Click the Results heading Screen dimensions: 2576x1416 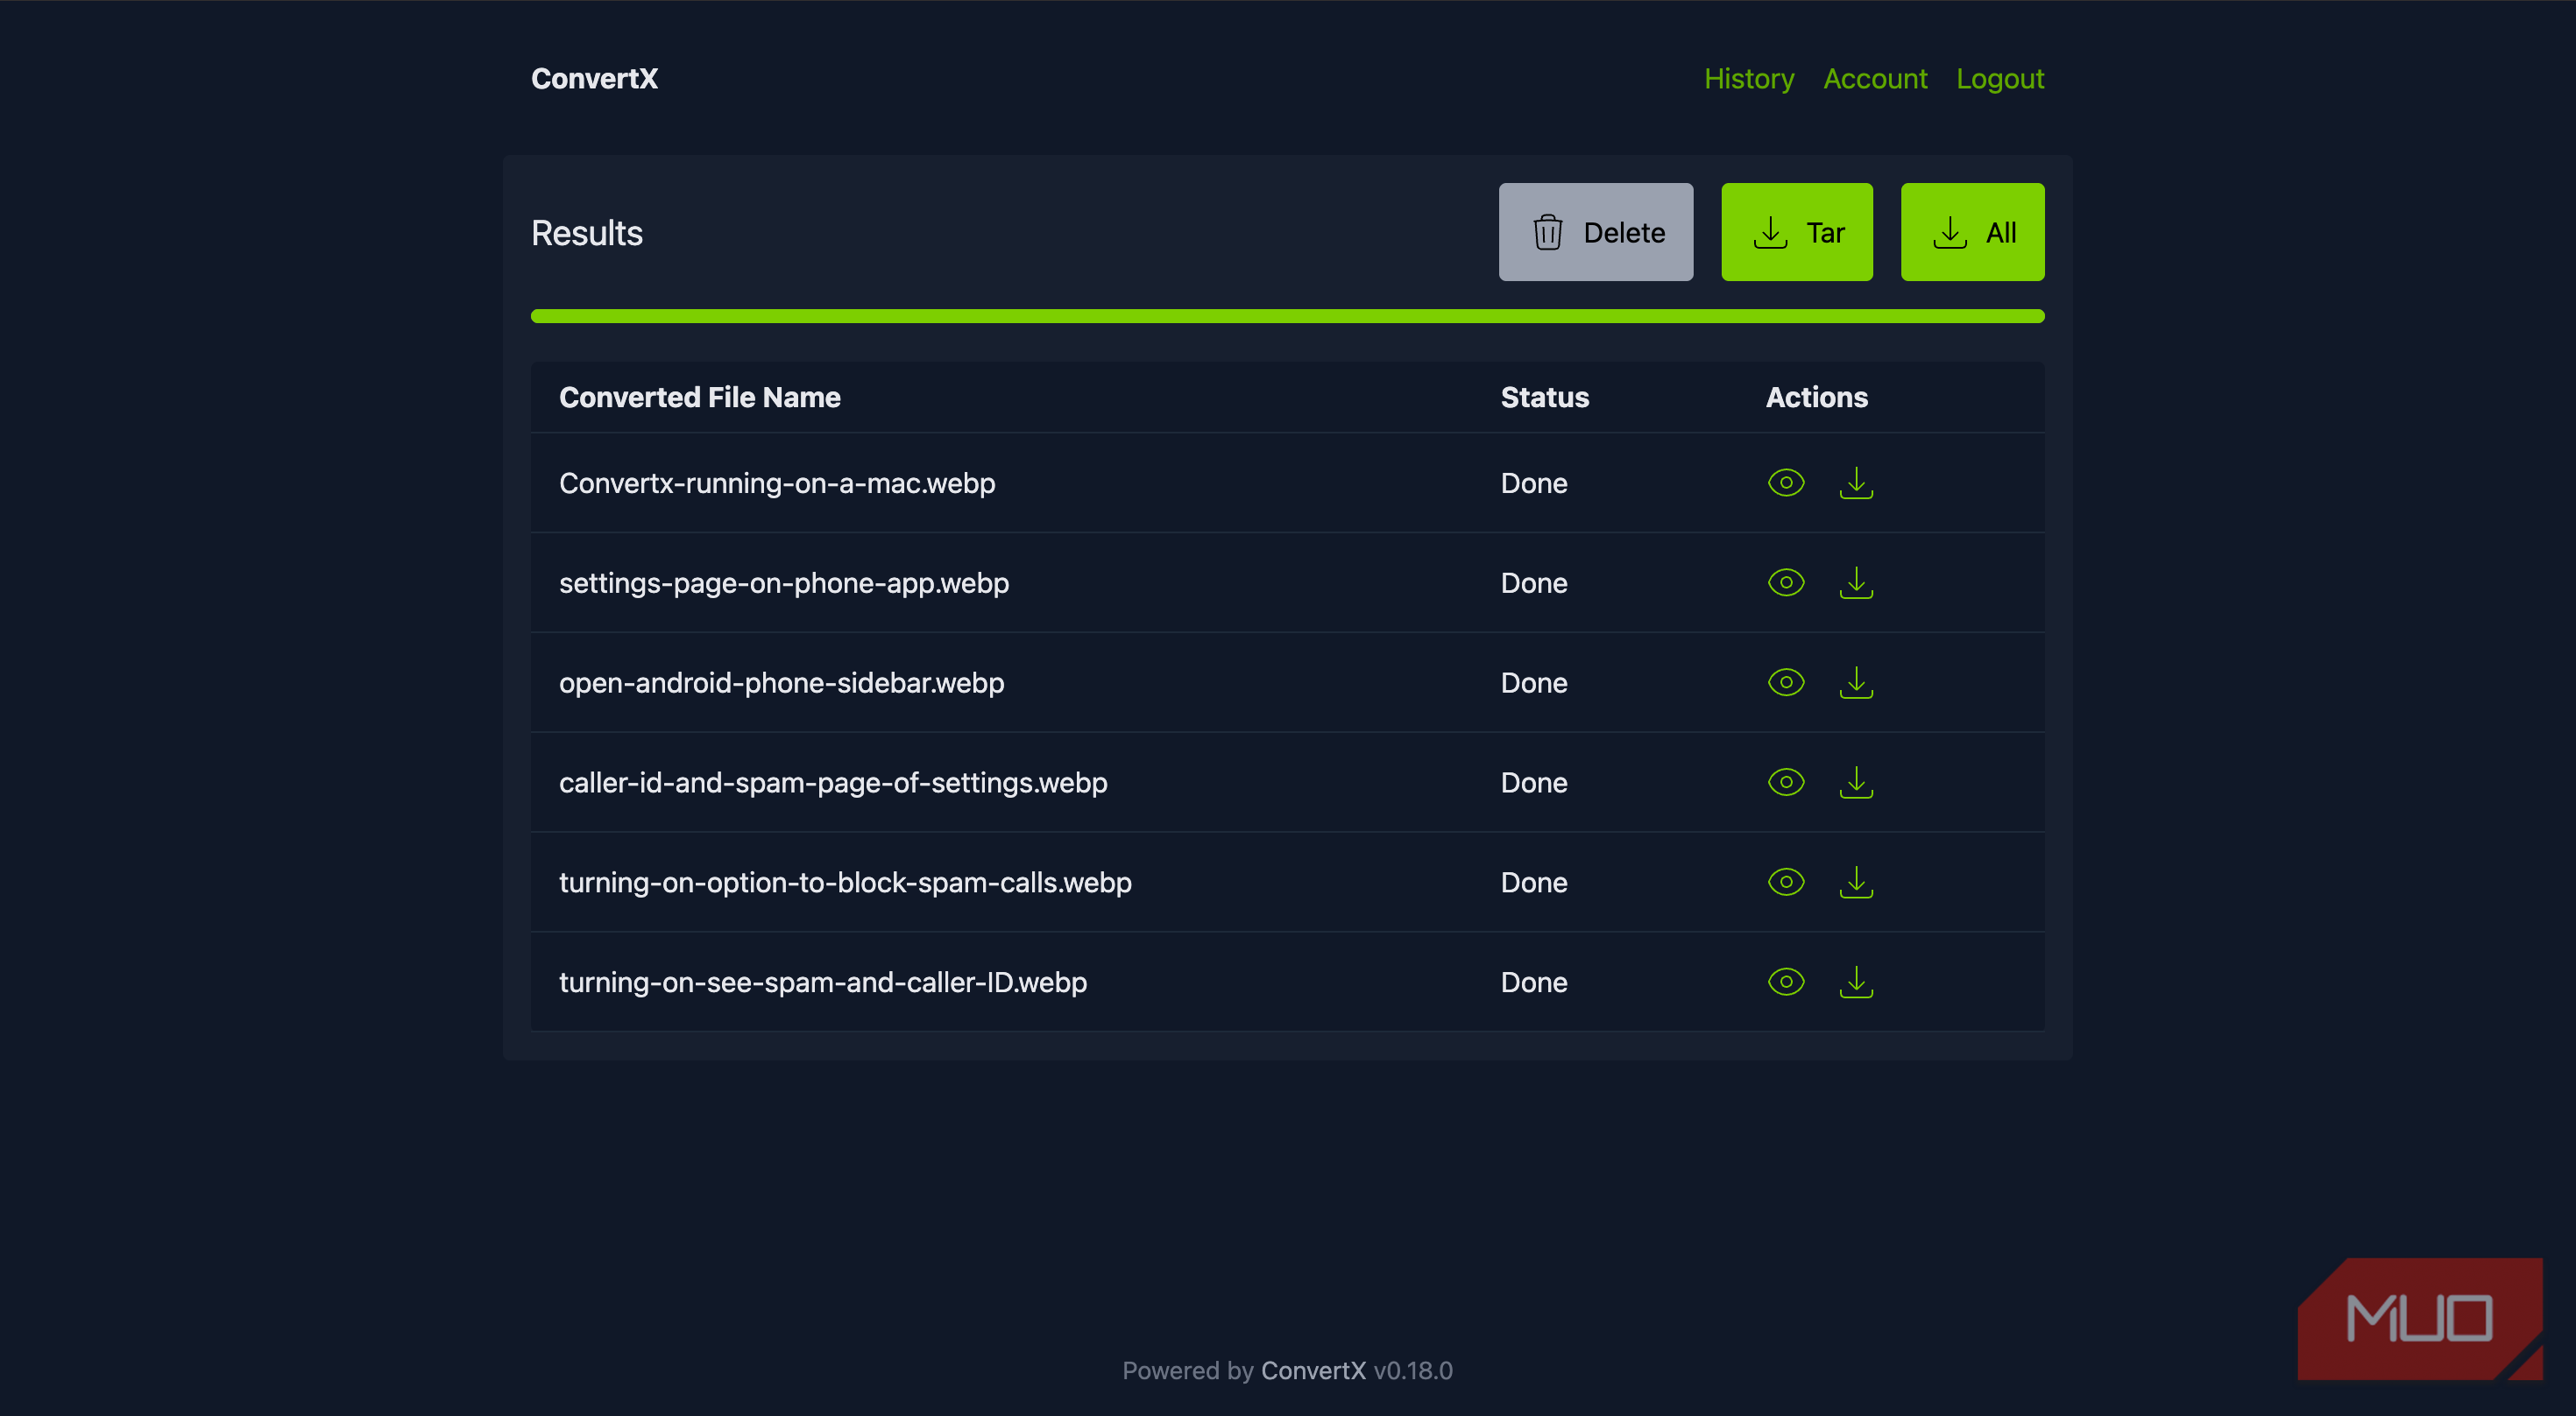[x=587, y=232]
